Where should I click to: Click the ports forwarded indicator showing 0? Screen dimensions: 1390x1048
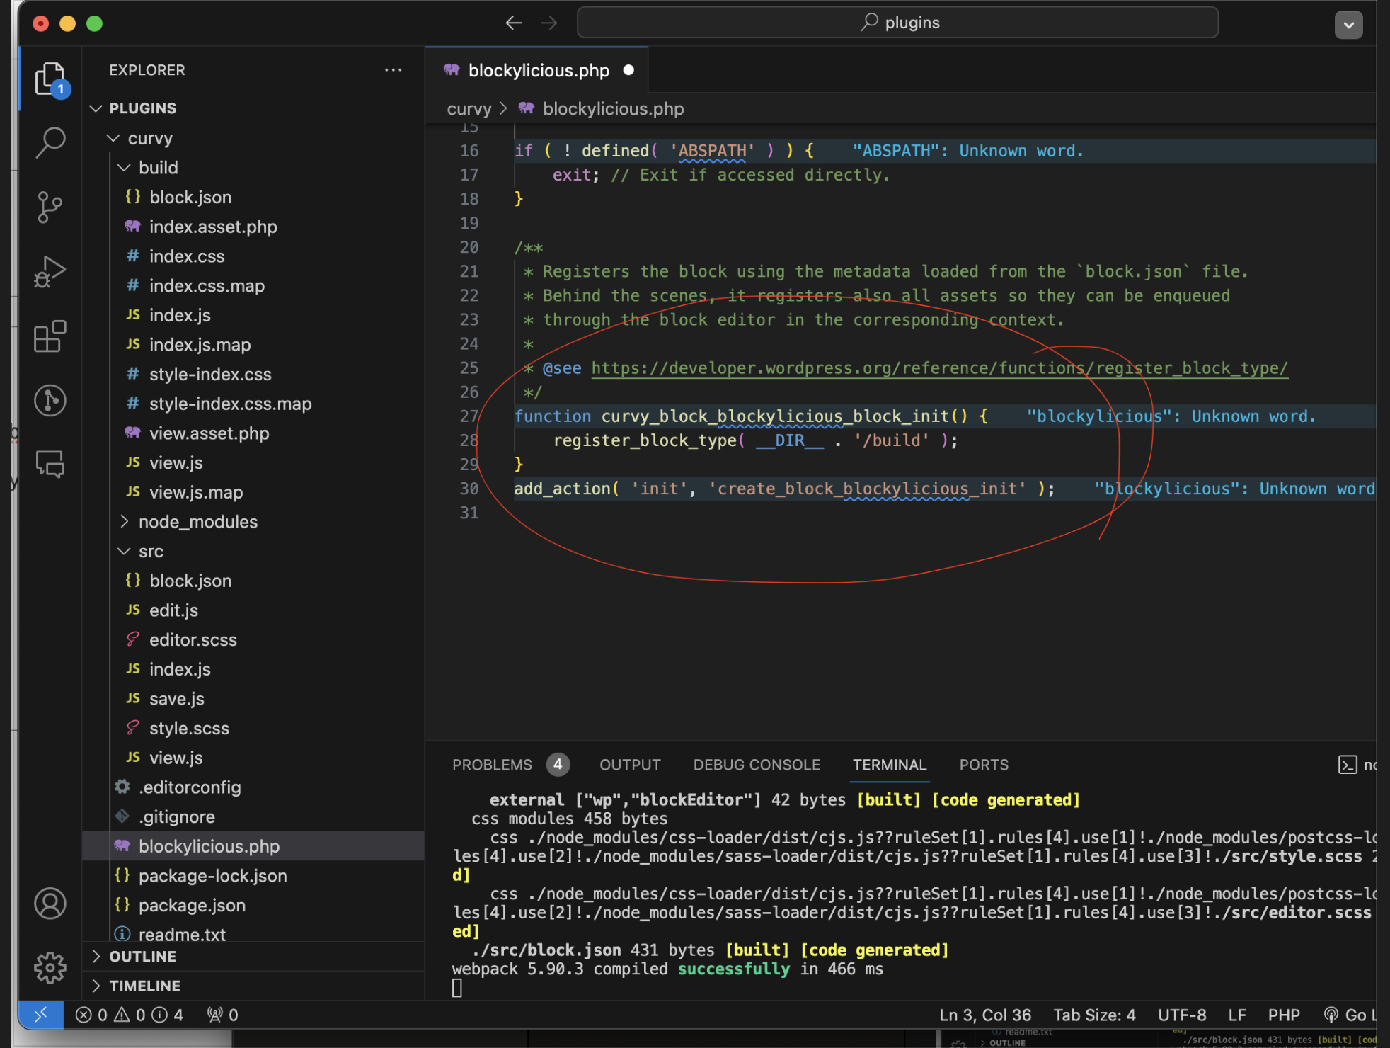(222, 1015)
